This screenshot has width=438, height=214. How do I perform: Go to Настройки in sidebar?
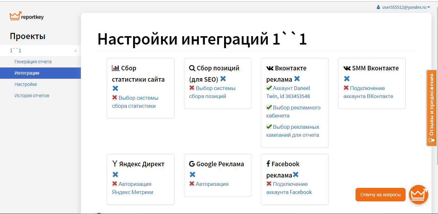click(x=26, y=84)
